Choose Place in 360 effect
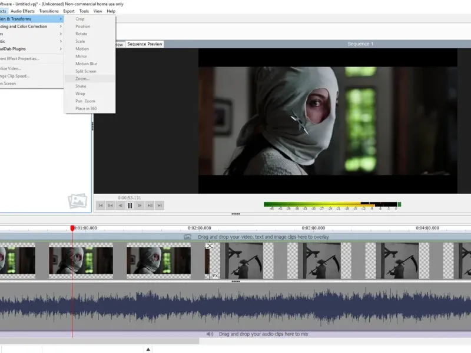471x353 pixels. [90, 109]
